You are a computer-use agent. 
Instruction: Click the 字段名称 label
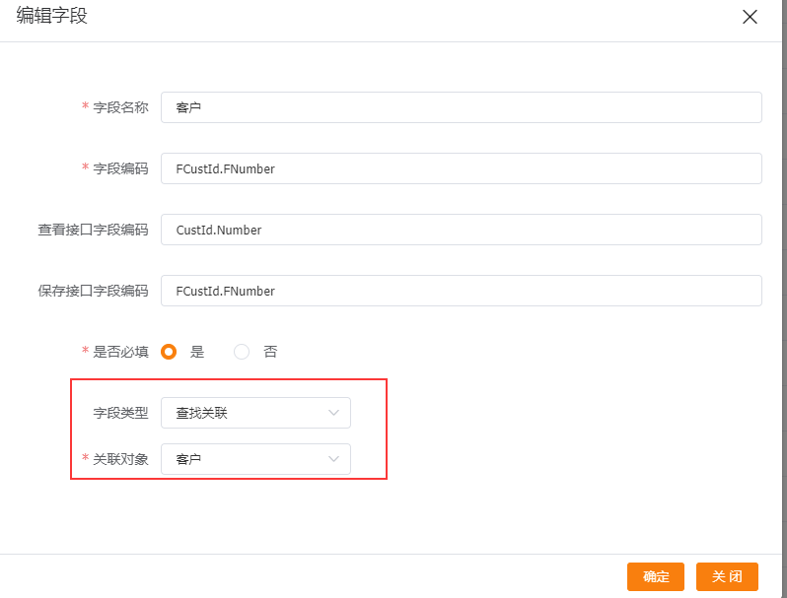(120, 107)
